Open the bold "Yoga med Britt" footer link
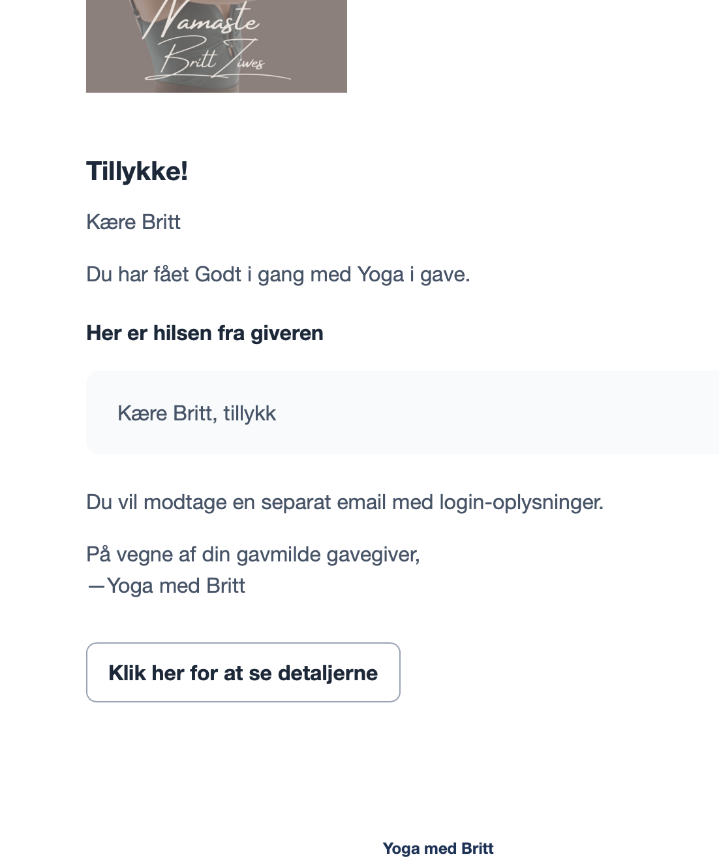This screenshot has width=719, height=863. (x=438, y=848)
